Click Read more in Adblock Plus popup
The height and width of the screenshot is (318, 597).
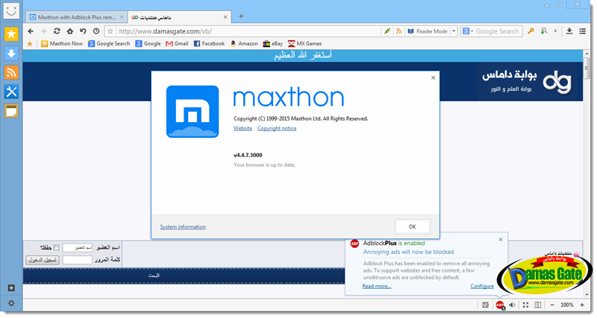point(377,286)
